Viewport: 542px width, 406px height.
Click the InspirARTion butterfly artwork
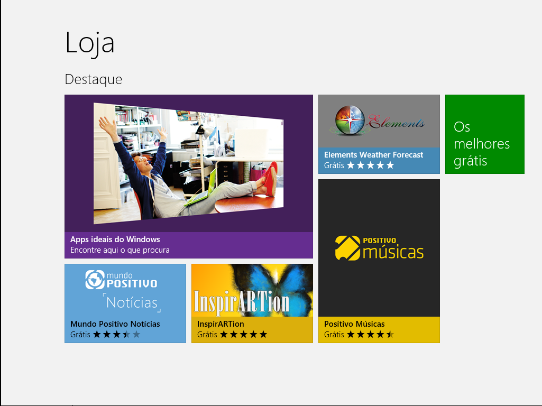point(252,290)
